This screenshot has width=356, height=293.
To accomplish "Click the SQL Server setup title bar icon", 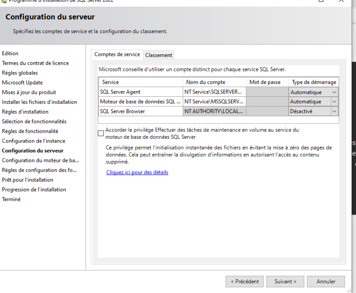I will point(3,1).
